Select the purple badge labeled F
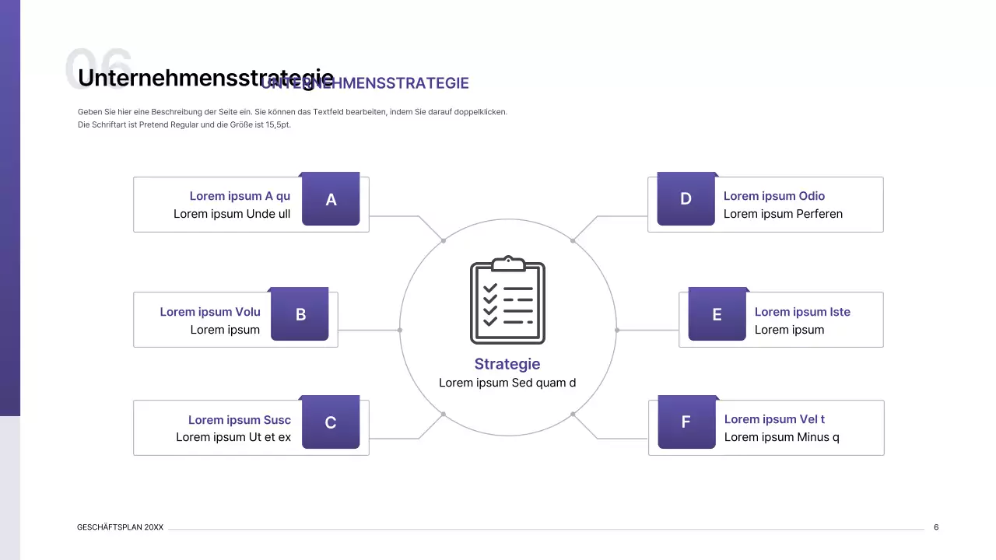The image size is (996, 560). [x=686, y=422]
